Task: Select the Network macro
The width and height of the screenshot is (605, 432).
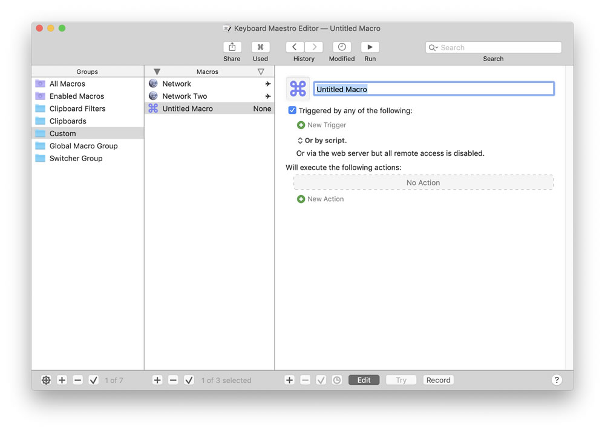Action: pos(209,84)
